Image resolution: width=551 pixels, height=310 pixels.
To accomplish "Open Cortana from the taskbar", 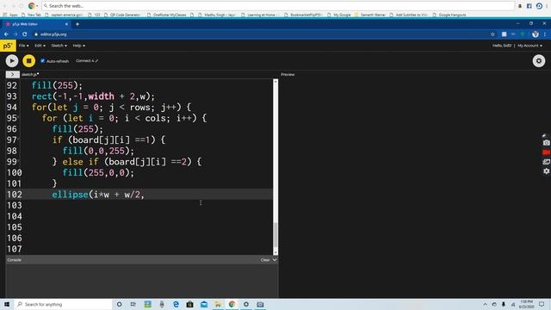I will point(119,304).
